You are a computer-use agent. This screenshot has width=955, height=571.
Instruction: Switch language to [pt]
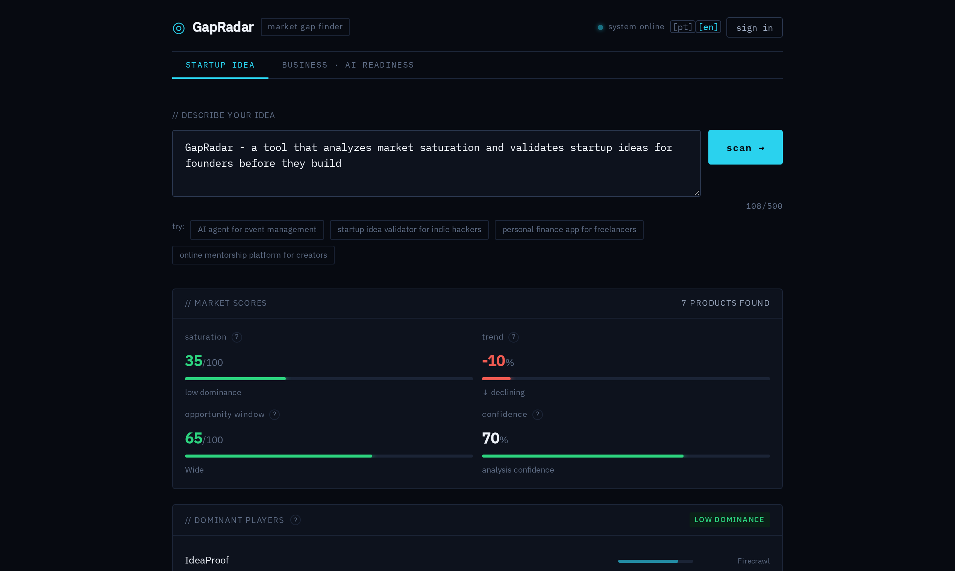[x=682, y=27]
